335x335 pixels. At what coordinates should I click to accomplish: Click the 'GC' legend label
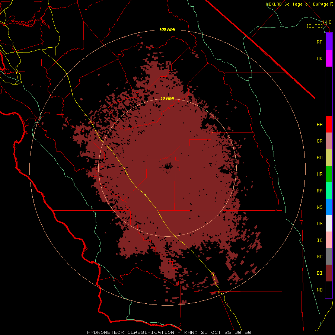coord(319,256)
